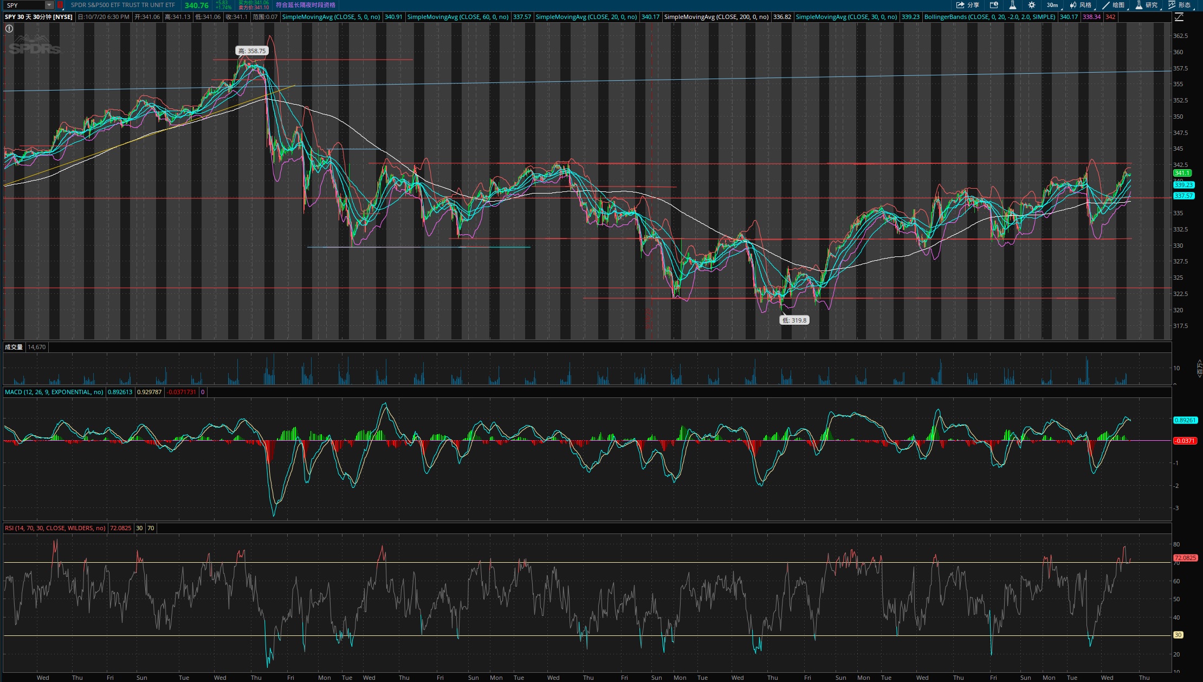The image size is (1203, 682).
Task: Click the 卖方价:341.10 ask price
Action: click(x=254, y=8)
